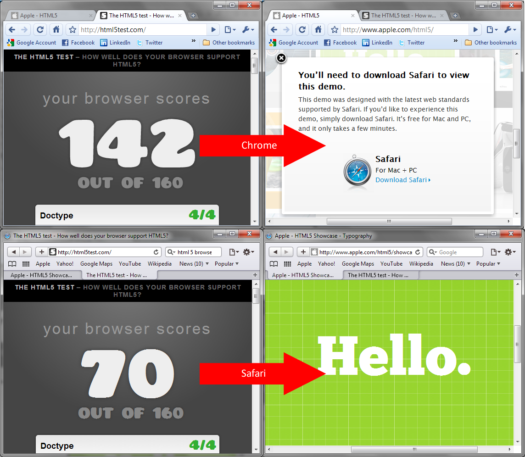This screenshot has width=525, height=457.
Task: Click Home icon in the 142-score Chrome window
Action: pos(56,30)
